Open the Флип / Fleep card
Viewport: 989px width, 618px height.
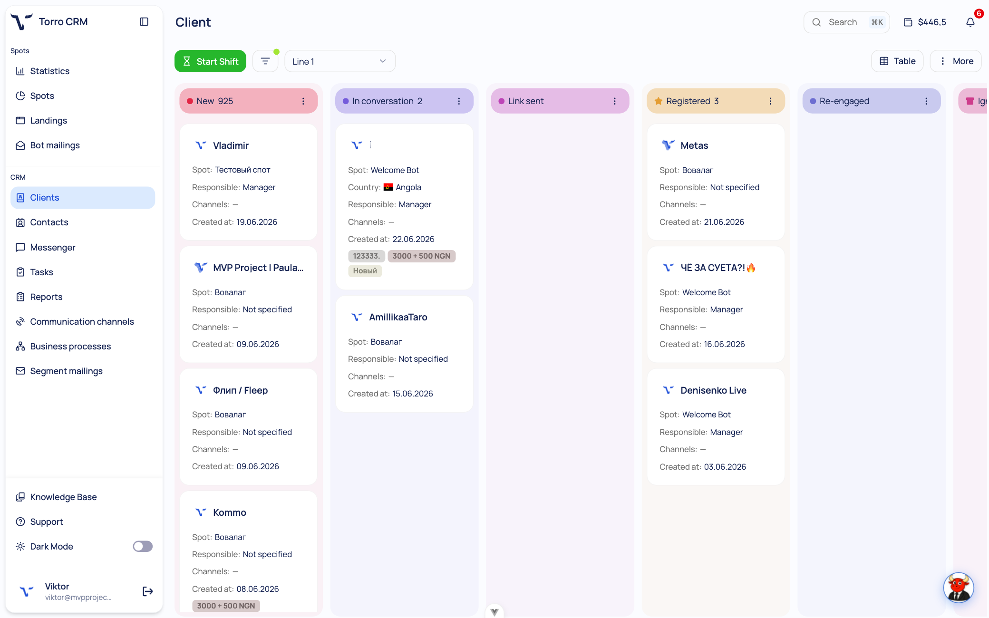249,427
